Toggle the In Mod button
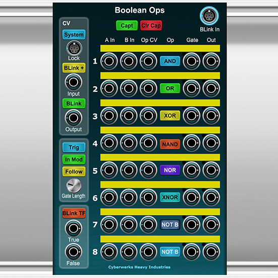The width and height of the screenshot is (278, 278). tap(74, 159)
